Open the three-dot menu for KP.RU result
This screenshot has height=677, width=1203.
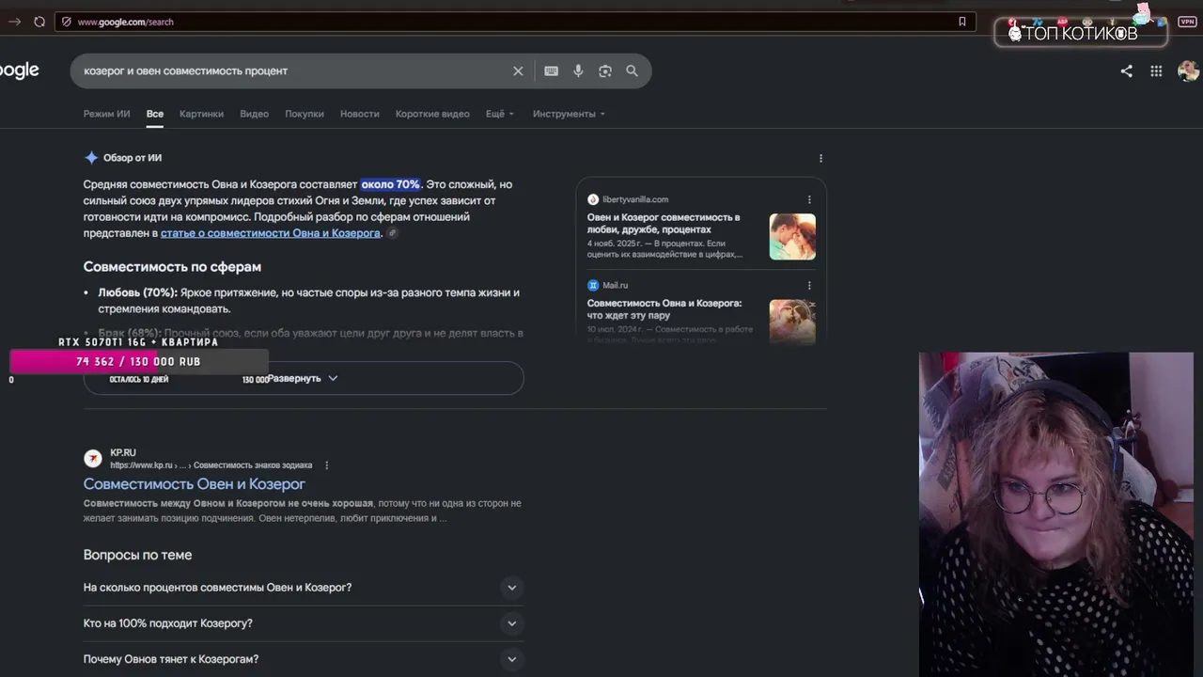327,465
